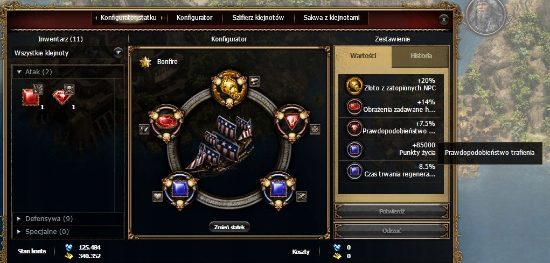Click the heart icon beside the blue gem

click(x=157, y=196)
